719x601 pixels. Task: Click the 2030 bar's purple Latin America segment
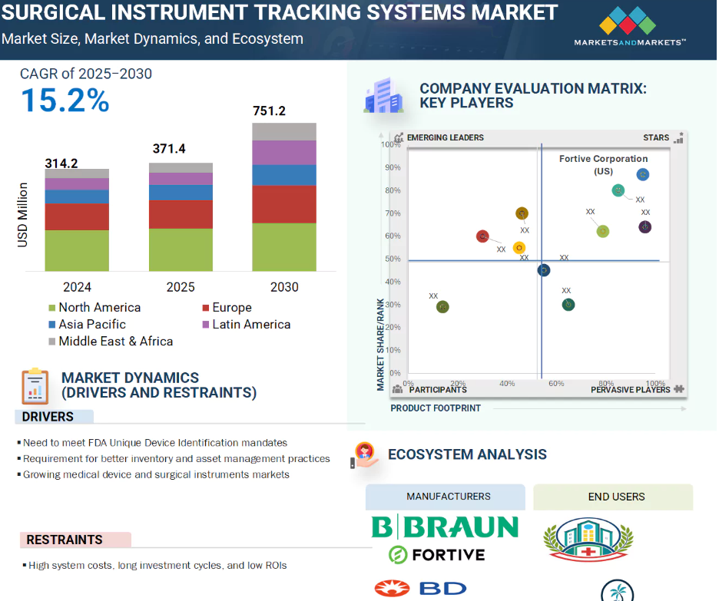click(x=284, y=153)
